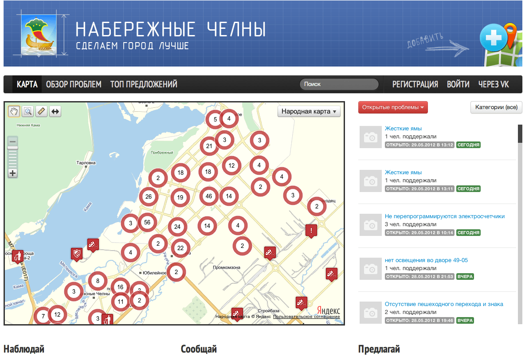This screenshot has width=529, height=357.
Task: Zoom out with the map minus button
Action: click(x=13, y=141)
